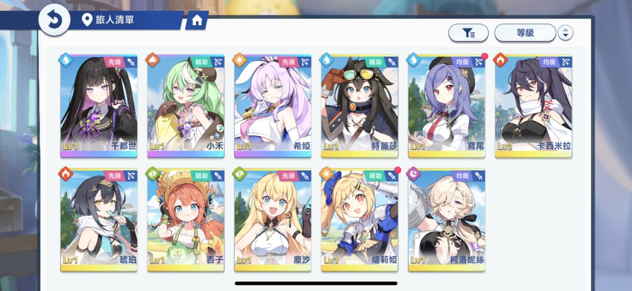Open the 等級 sort dropdown
Viewport: 632px width, 291px height.
[x=525, y=33]
